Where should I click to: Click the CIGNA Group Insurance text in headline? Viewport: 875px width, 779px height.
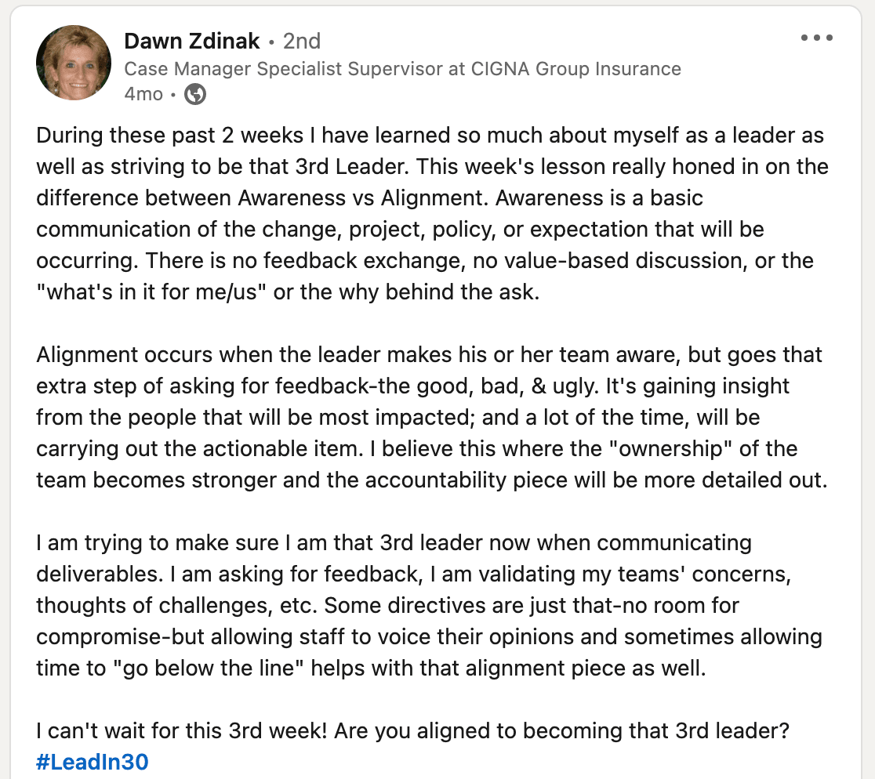click(x=576, y=69)
